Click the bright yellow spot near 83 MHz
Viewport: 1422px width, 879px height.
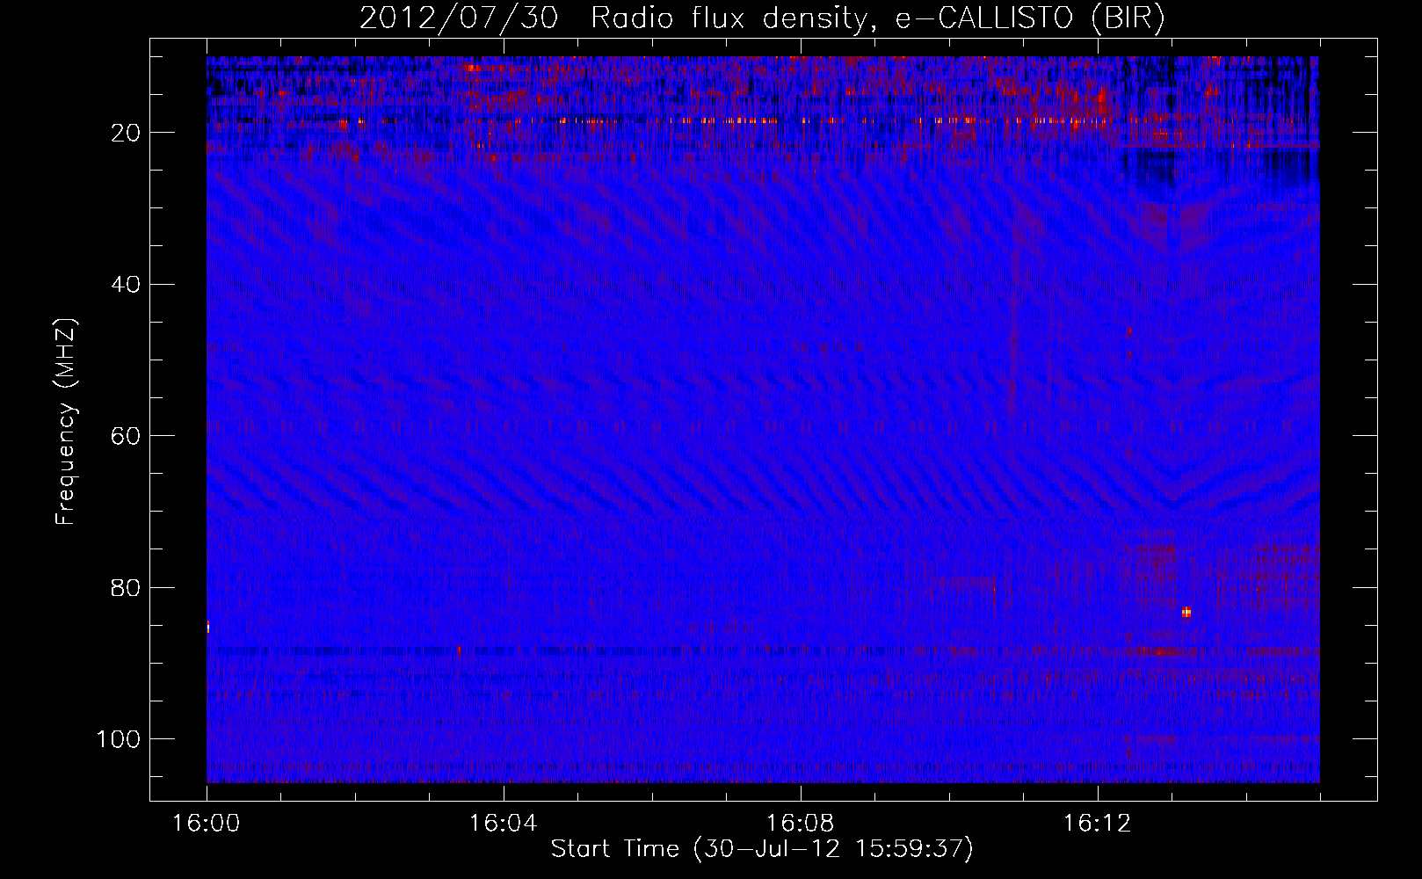[1186, 612]
